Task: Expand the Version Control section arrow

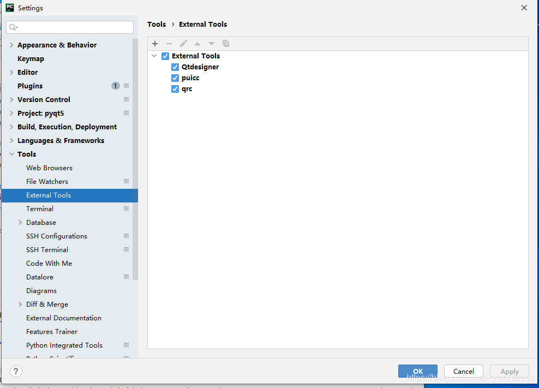Action: click(x=11, y=99)
